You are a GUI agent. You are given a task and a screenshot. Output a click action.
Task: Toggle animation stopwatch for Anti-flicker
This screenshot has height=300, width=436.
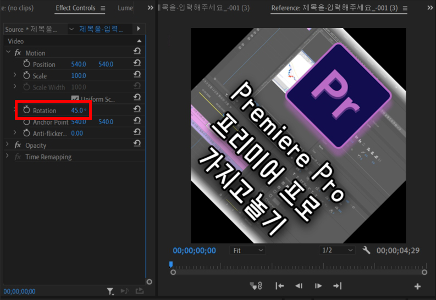(x=26, y=133)
